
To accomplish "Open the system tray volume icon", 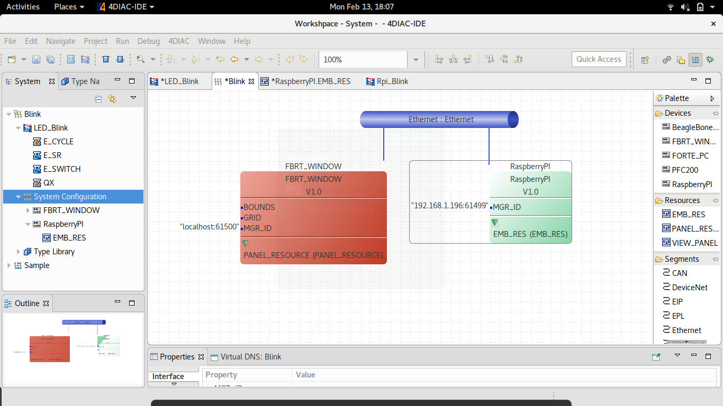I will (x=685, y=7).
